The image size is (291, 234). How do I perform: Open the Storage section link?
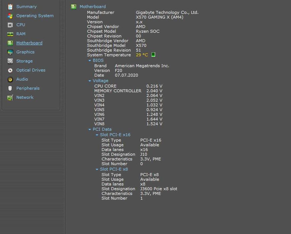click(x=24, y=61)
